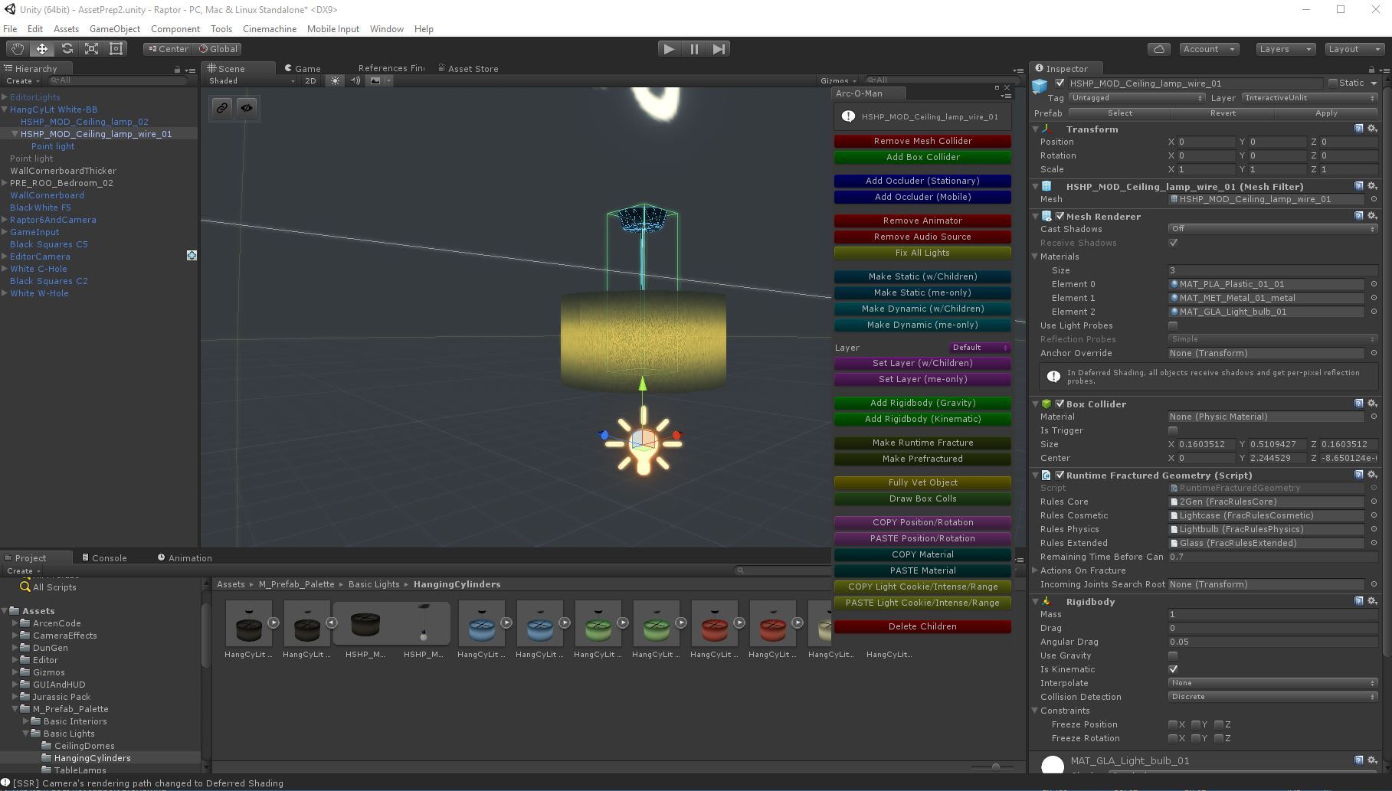Open the cloud services icon
1392x791 pixels.
pyautogui.click(x=1159, y=49)
